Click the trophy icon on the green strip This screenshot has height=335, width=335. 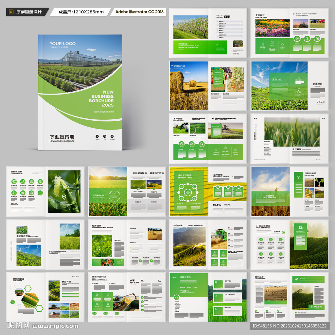tap(298, 177)
